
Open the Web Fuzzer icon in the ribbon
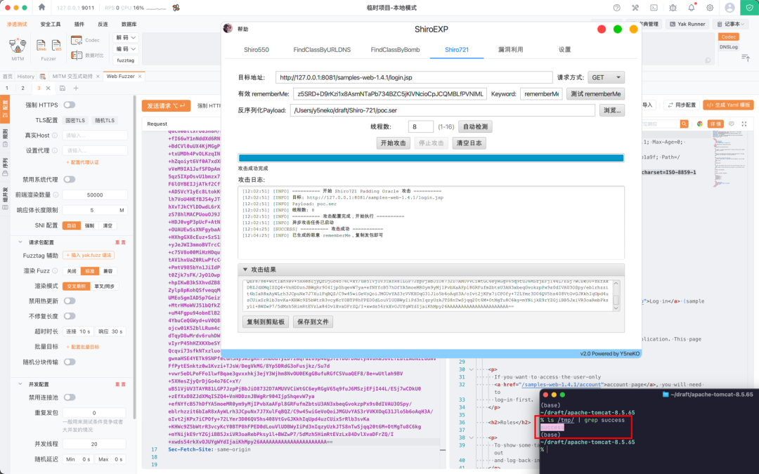tap(41, 46)
